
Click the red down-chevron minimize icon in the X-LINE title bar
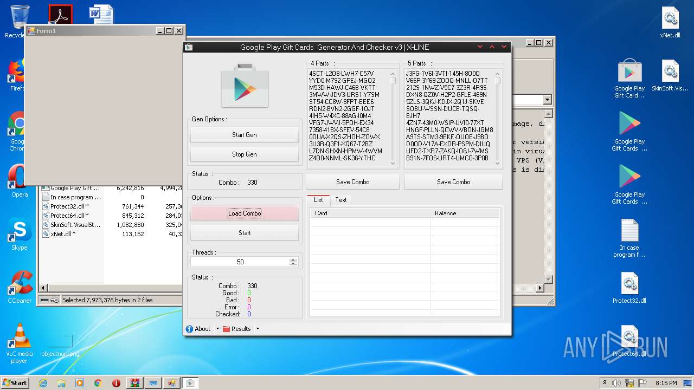coord(480,47)
